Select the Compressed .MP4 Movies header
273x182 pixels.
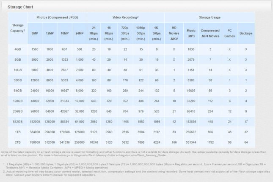tap(210, 33)
